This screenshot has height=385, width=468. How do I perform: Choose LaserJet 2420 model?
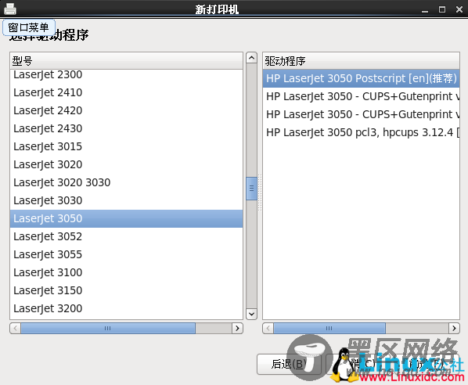point(126,110)
